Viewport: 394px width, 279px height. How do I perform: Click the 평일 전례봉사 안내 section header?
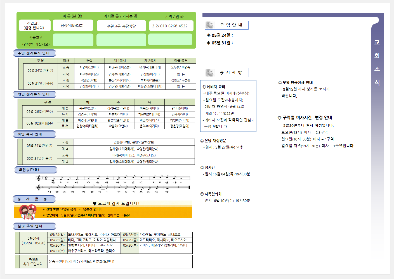[34, 94]
